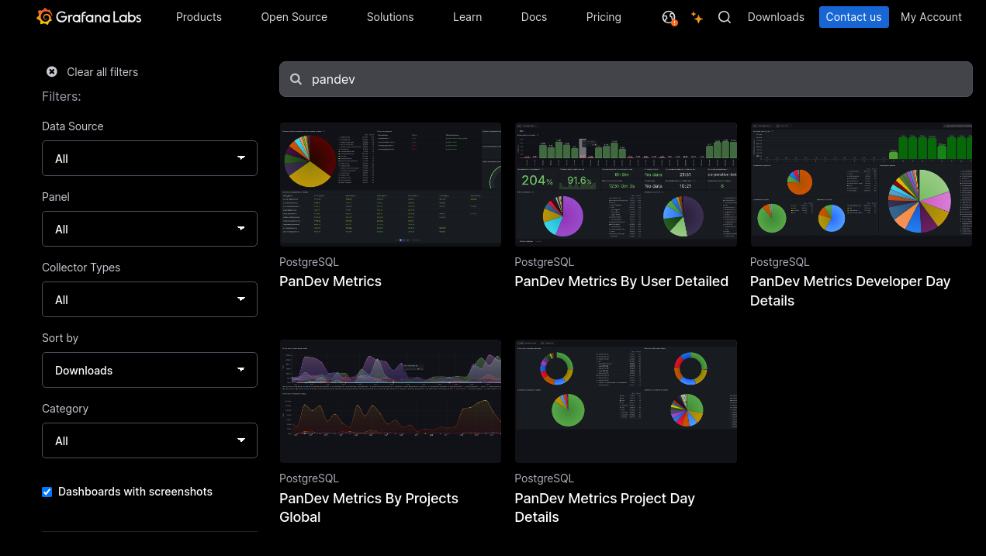Viewport: 986px width, 556px height.
Task: Launch the sparkle AI assistant icon
Action: [x=697, y=17]
